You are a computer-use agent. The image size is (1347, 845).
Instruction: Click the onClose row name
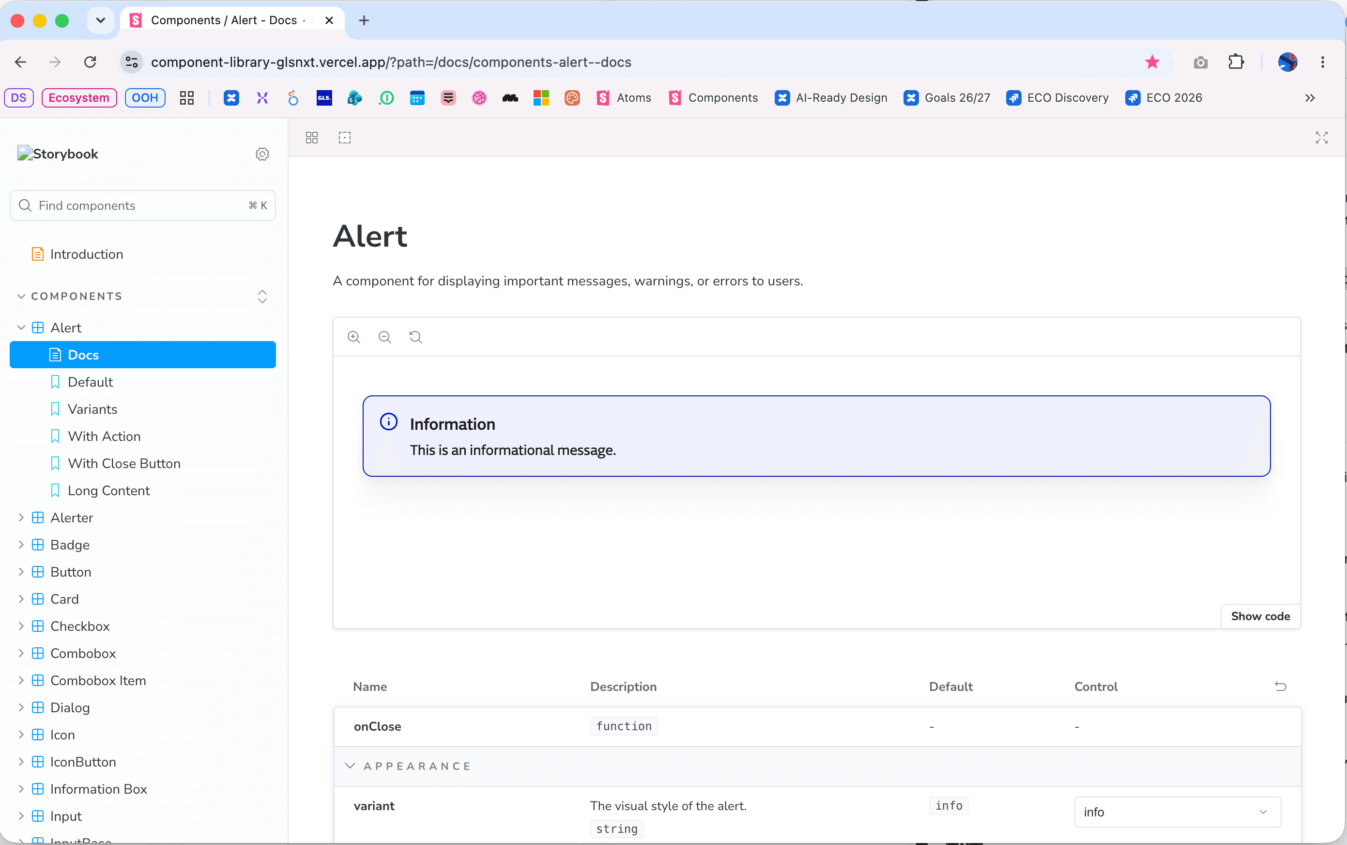pyautogui.click(x=378, y=726)
